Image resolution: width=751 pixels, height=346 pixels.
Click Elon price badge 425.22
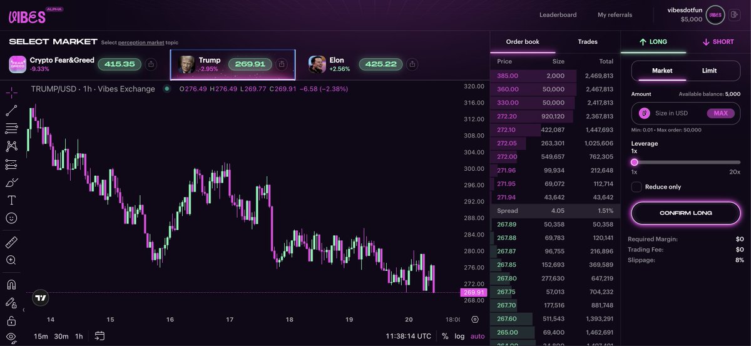[x=381, y=64]
